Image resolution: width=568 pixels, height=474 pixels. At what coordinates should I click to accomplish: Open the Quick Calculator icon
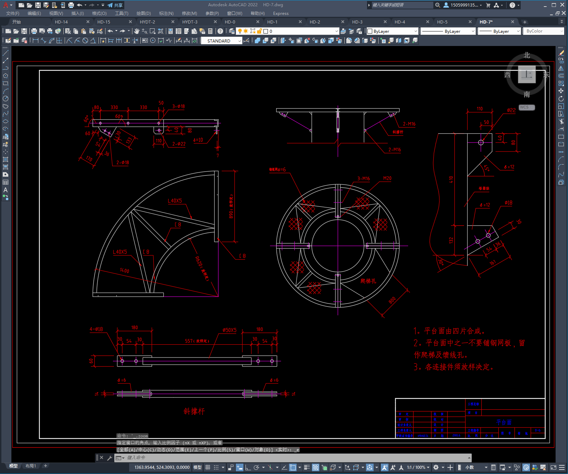click(x=210, y=31)
